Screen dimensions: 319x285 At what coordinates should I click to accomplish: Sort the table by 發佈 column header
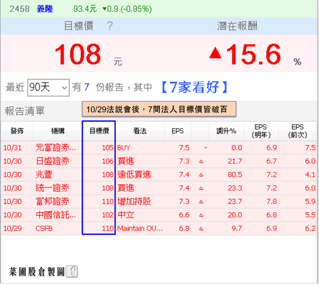click(17, 131)
